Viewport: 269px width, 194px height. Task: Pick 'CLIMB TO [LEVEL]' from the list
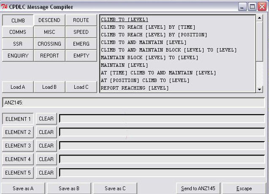tap(125, 19)
